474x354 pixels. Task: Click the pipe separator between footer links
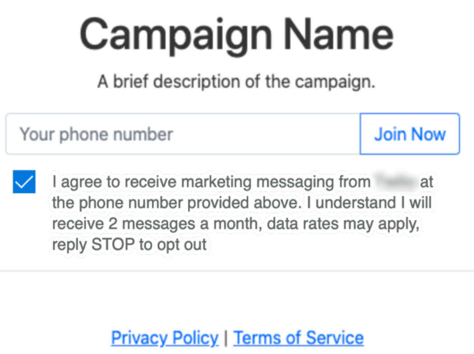coord(226,338)
